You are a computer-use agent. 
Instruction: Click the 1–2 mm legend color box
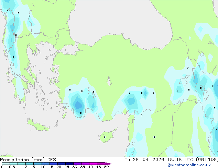click(x=22, y=164)
